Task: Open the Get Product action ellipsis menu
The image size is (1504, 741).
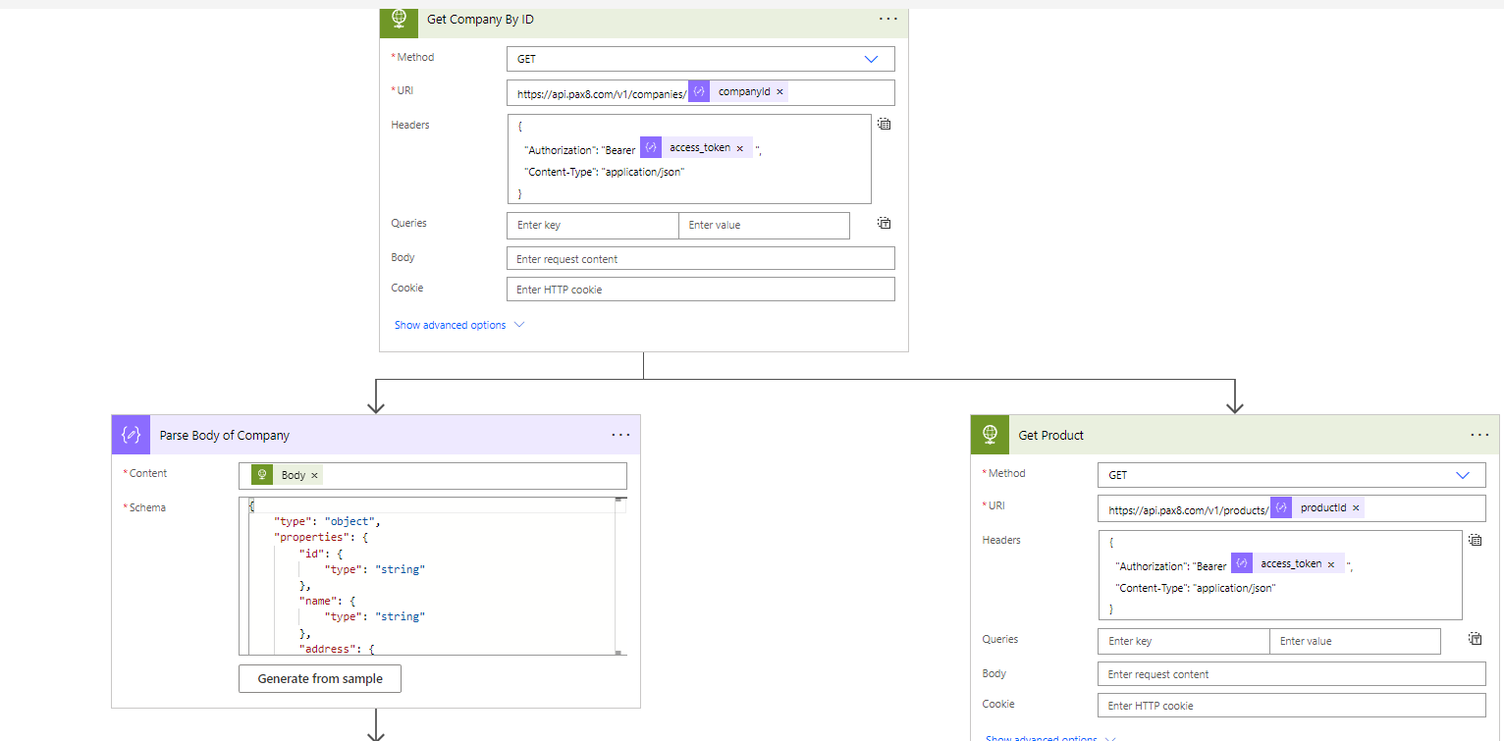Action: 1479,435
